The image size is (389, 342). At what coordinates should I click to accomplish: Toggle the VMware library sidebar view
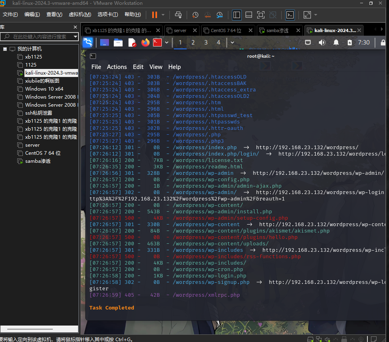tap(236, 15)
